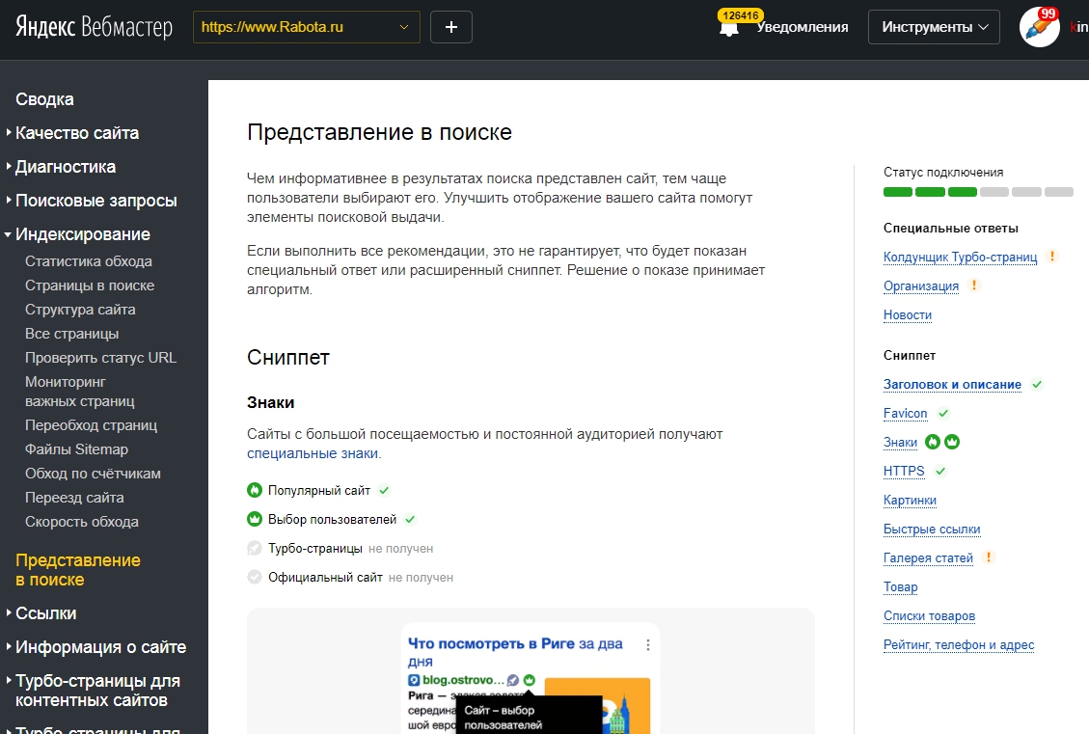Click the grey Официальный сайт badge icon

[255, 577]
